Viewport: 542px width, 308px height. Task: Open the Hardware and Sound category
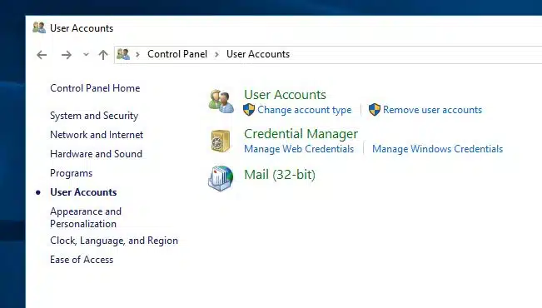[x=96, y=153]
